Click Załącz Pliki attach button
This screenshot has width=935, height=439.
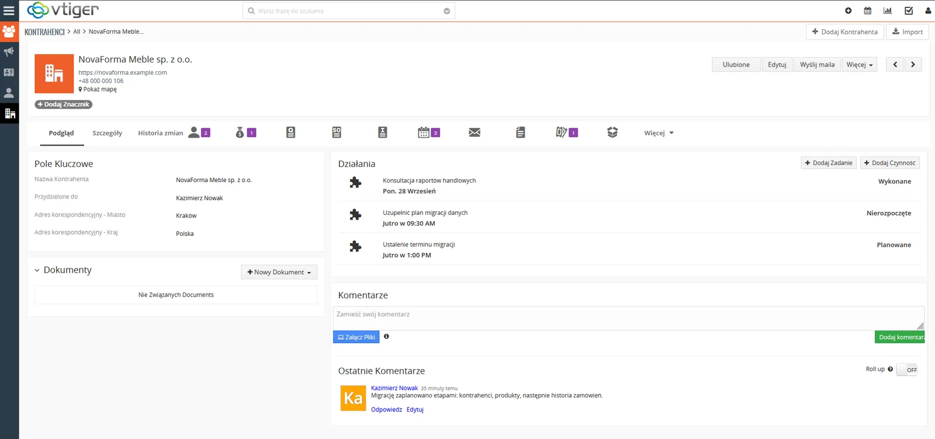click(356, 337)
